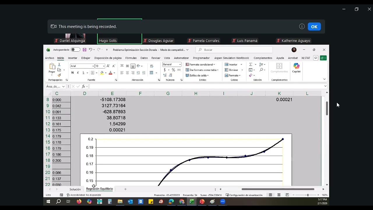Cut selection with the scissors icon
The height and width of the screenshot is (210, 373).
pyautogui.click(x=59, y=64)
